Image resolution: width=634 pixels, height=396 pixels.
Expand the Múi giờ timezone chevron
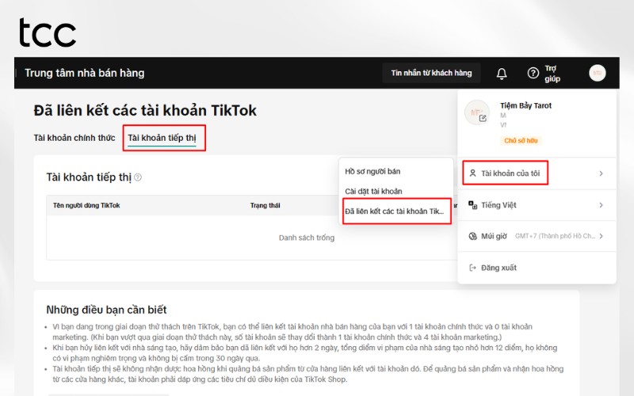click(602, 236)
